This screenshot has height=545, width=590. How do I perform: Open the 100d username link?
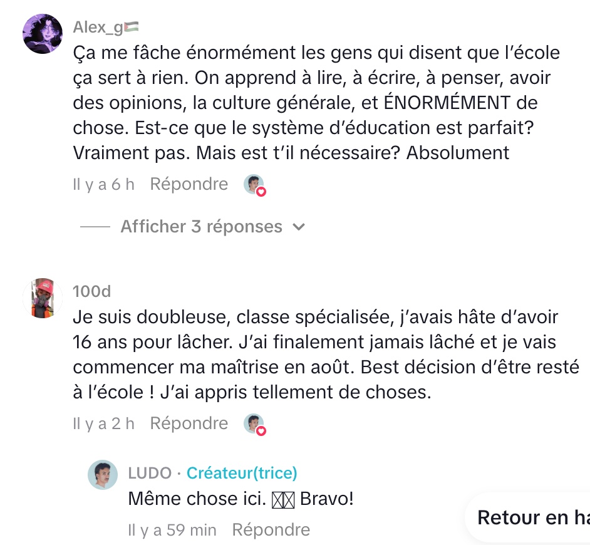click(91, 292)
